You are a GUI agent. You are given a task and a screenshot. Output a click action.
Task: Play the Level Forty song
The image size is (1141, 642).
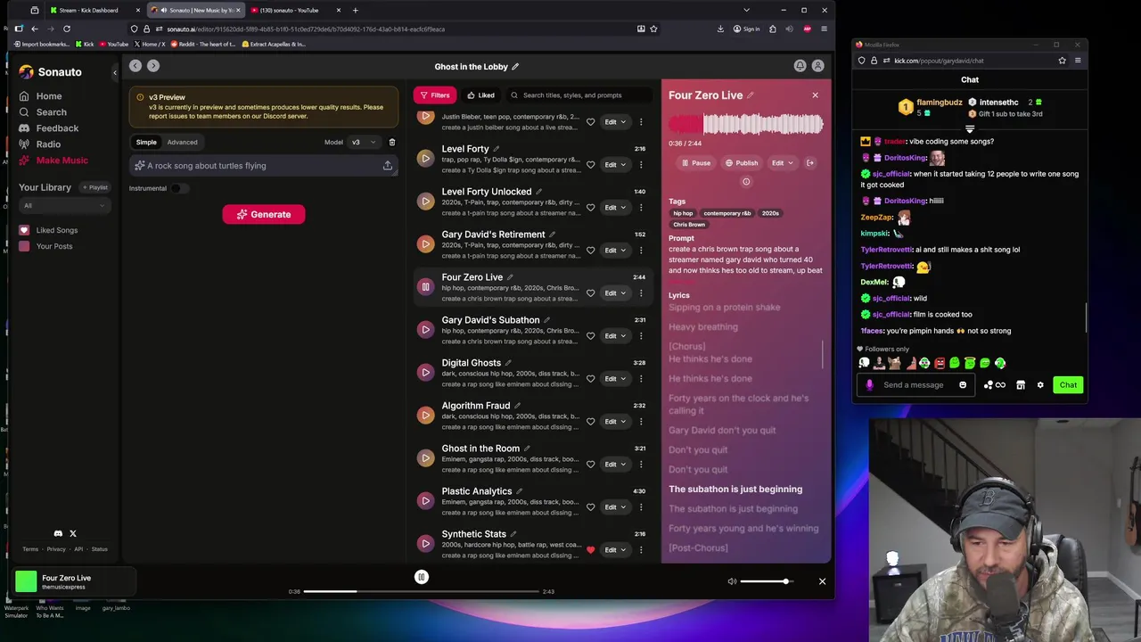click(x=425, y=159)
